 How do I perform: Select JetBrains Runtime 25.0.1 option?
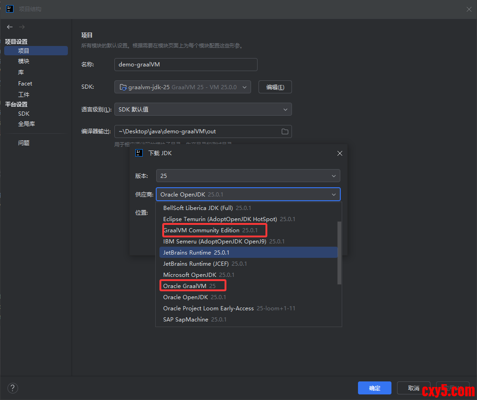click(196, 253)
